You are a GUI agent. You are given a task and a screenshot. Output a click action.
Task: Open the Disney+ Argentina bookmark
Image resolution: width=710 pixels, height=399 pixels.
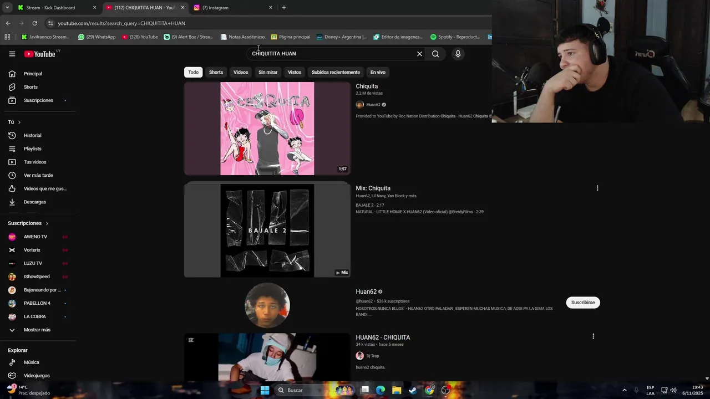coord(342,37)
